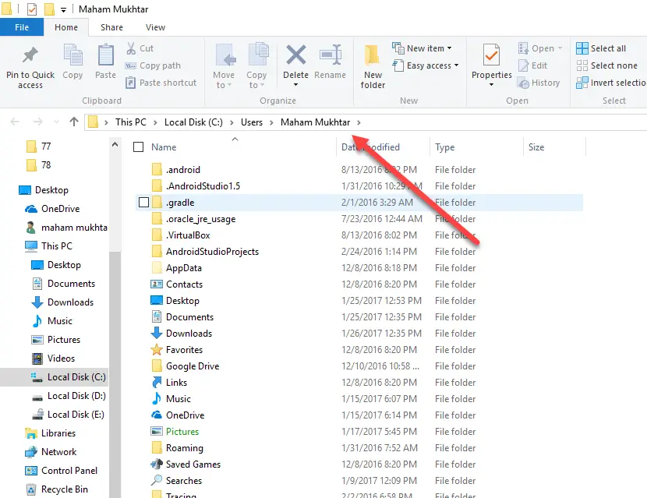Image resolution: width=647 pixels, height=498 pixels.
Task: Select Local Disk (D:) in navigation pane
Action: click(69, 396)
